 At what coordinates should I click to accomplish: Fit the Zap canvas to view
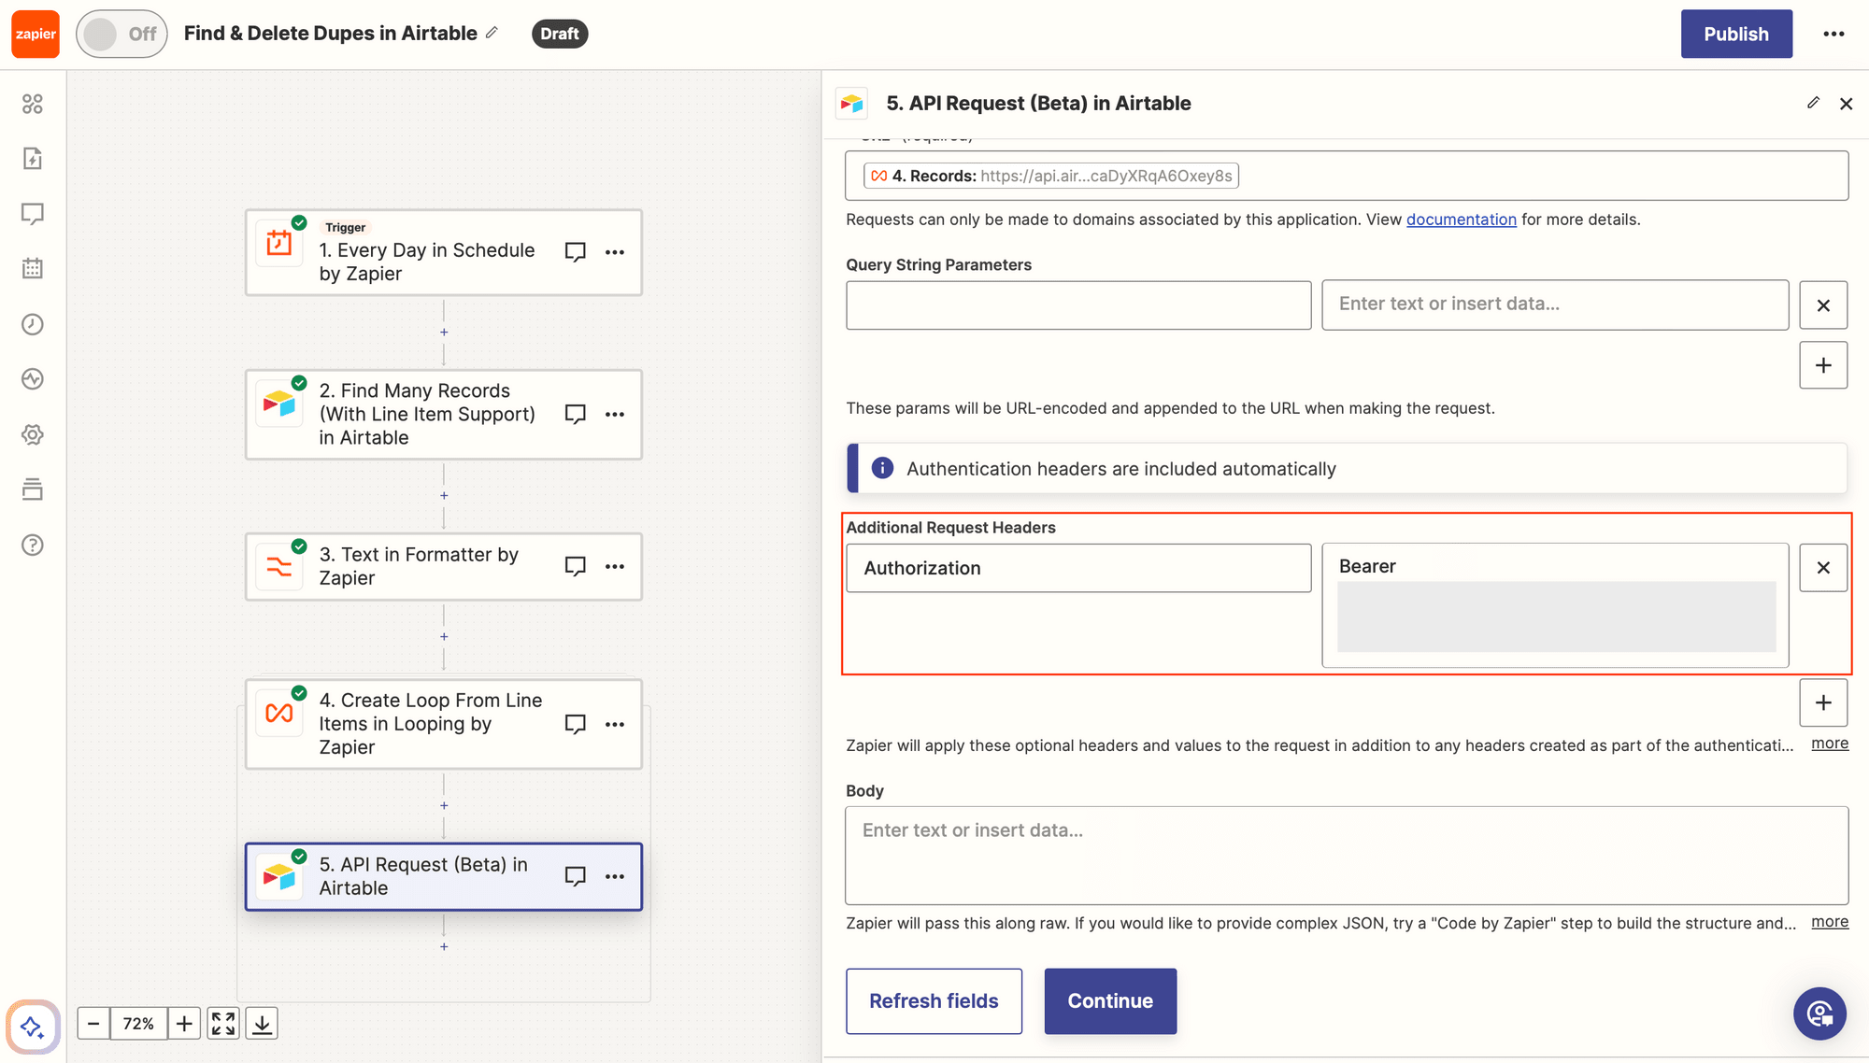click(x=222, y=1023)
